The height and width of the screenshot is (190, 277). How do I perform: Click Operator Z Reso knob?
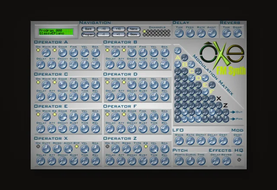coord(126,149)
